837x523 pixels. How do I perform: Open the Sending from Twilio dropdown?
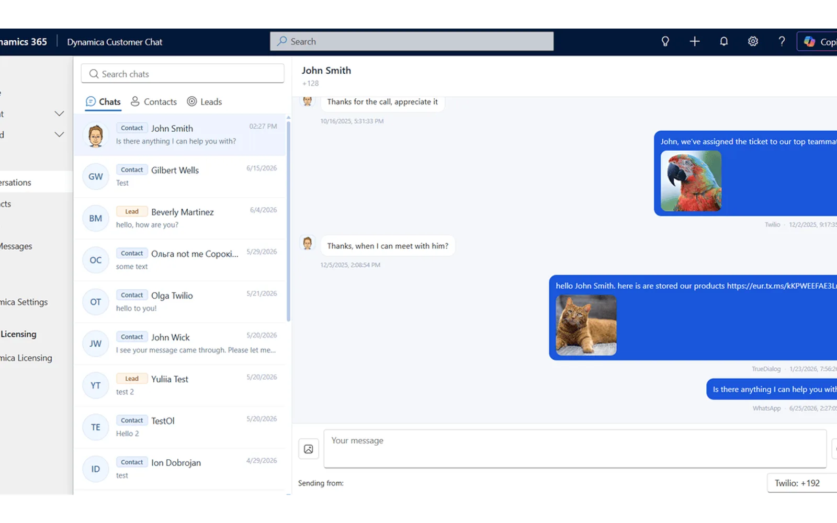pyautogui.click(x=802, y=483)
